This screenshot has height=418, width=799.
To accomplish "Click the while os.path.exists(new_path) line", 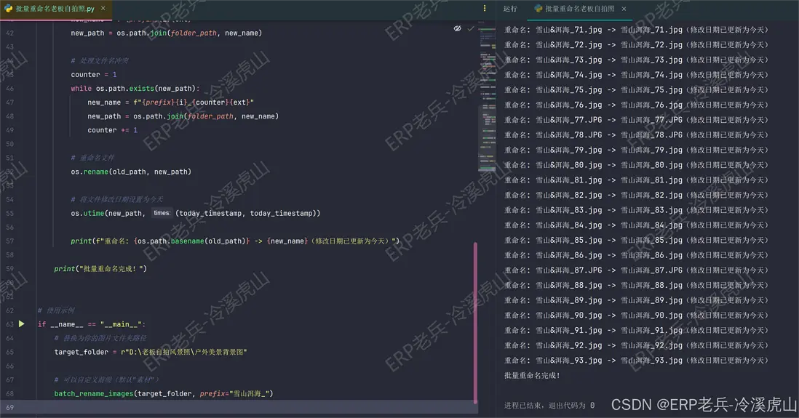I will pos(135,88).
